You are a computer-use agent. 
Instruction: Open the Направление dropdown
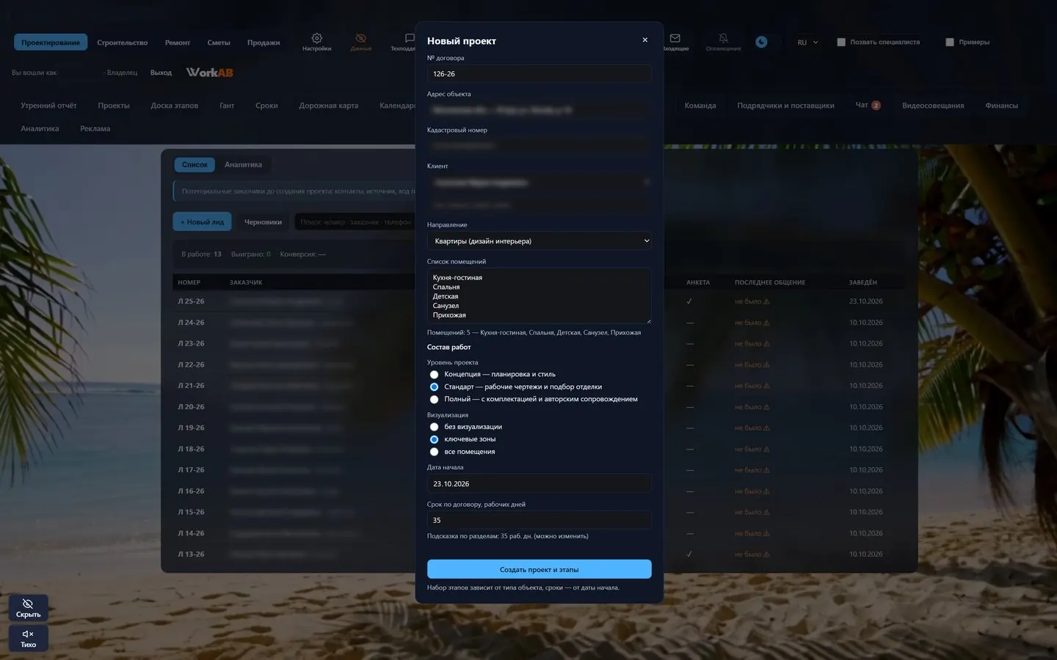[540, 241]
